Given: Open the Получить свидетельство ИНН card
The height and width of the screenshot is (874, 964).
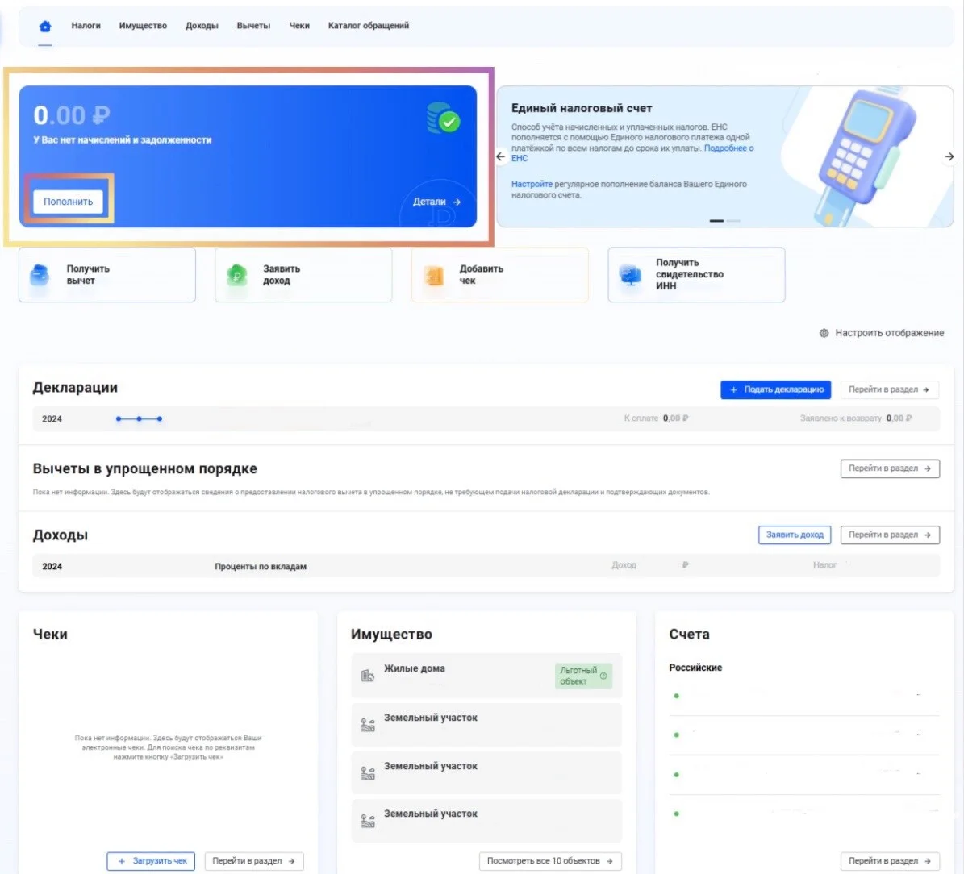Looking at the screenshot, I should [696, 275].
